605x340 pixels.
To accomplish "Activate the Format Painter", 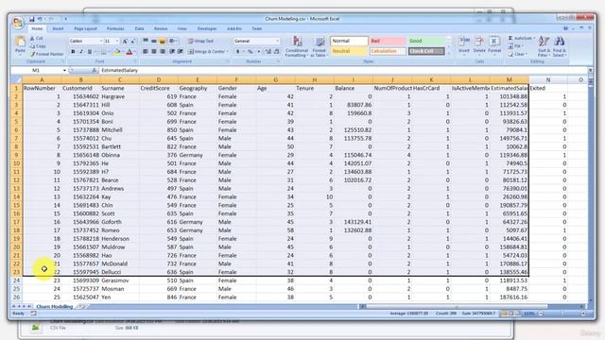I will [46, 54].
